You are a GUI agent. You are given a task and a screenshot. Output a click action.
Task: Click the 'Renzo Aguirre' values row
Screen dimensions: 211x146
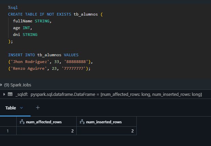49,68
